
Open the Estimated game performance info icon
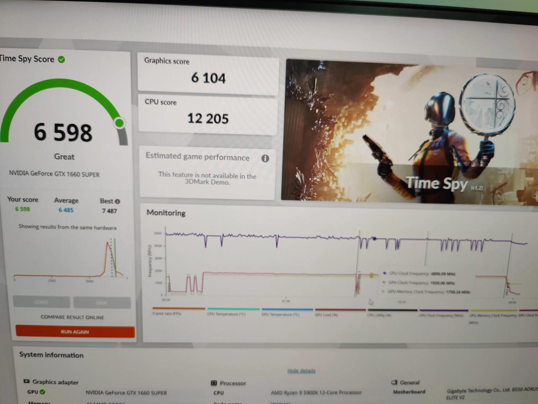coord(265,158)
